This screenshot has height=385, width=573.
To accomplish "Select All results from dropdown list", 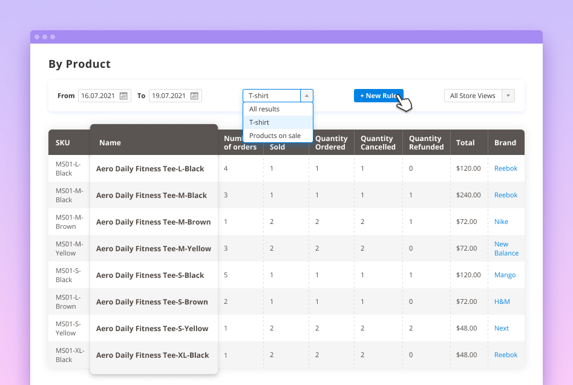I will [x=264, y=109].
